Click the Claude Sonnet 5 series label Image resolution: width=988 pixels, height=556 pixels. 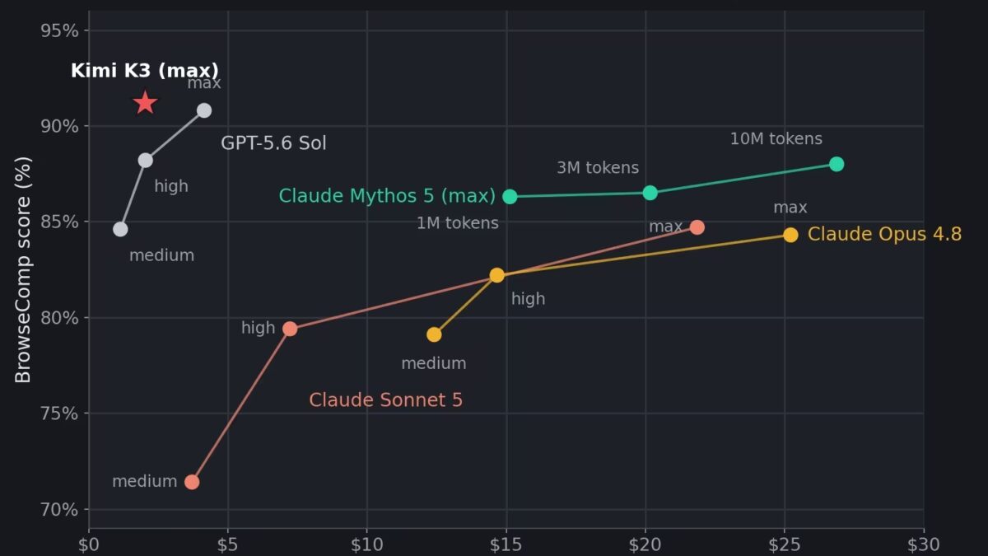[385, 400]
